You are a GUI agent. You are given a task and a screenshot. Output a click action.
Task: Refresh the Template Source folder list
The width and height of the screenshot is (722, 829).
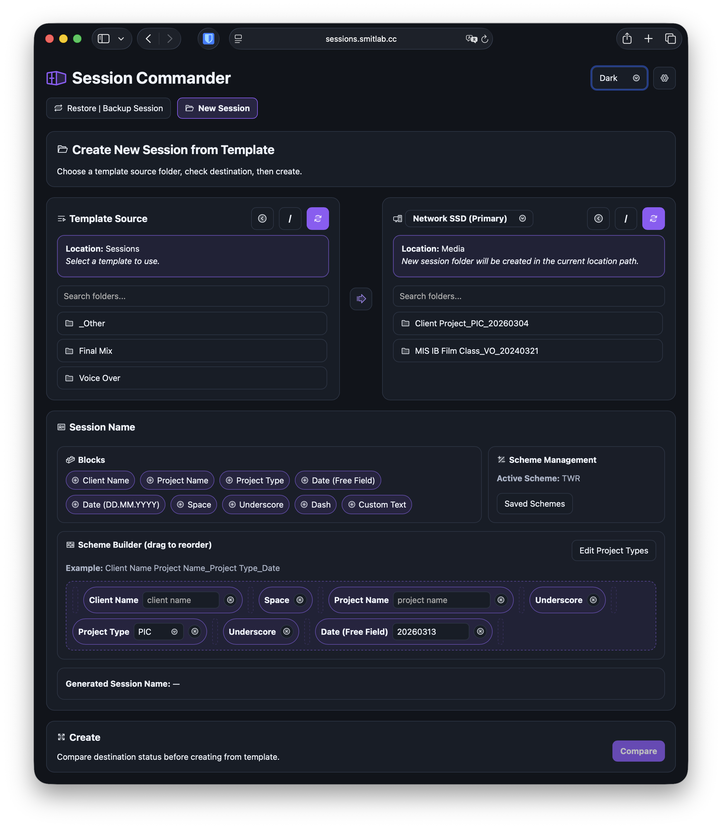[x=318, y=218]
